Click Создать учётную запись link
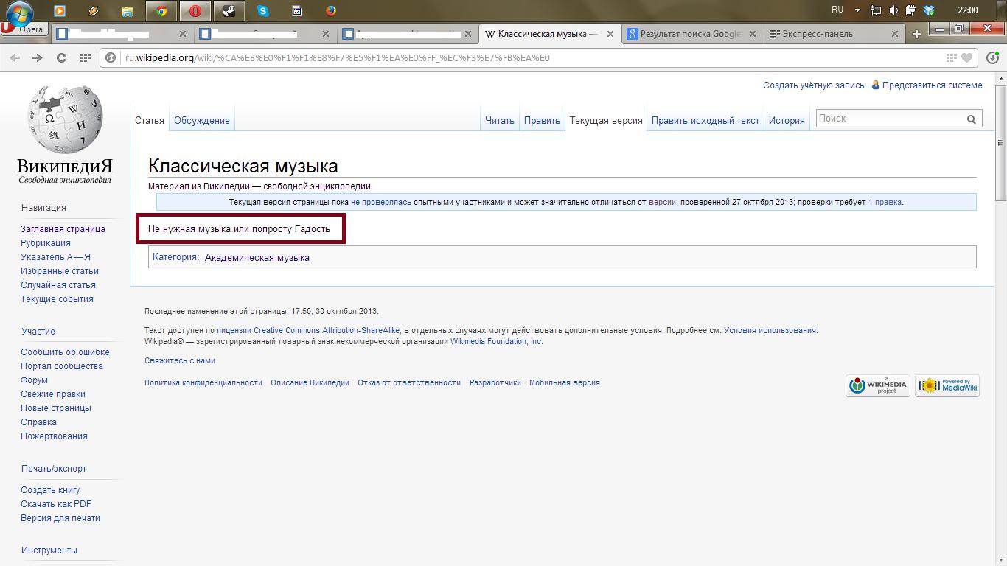This screenshot has height=566, width=1007. coord(814,85)
